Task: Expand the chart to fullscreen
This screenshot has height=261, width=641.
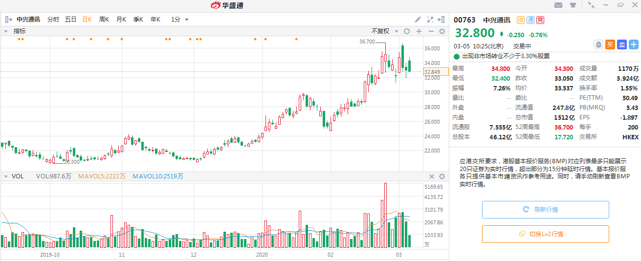Action: pyautogui.click(x=430, y=20)
